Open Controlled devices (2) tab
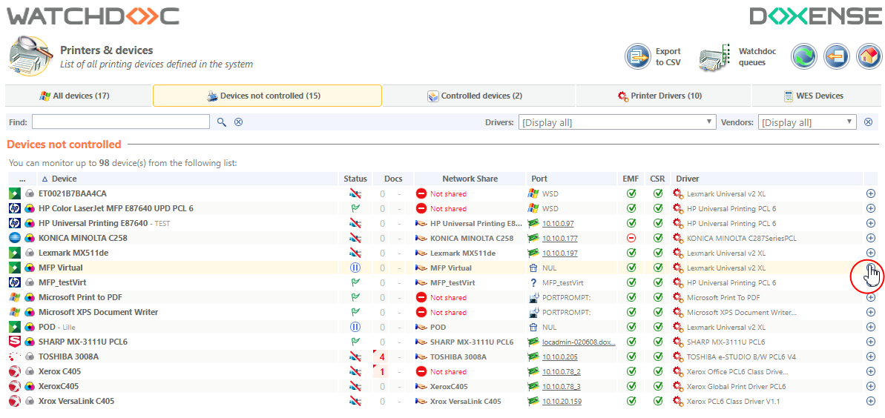The width and height of the screenshot is (885, 418). point(479,96)
